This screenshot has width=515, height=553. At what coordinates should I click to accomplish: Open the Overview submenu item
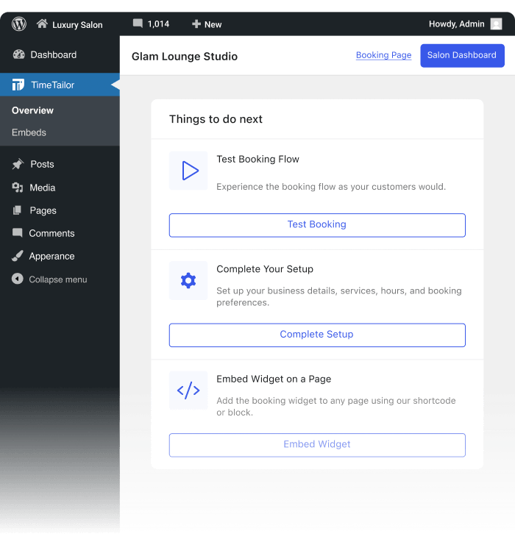pyautogui.click(x=32, y=110)
